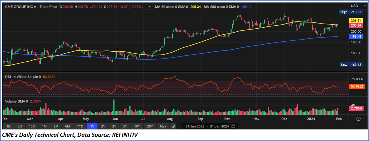The height and width of the screenshot is (141, 369).
Task: Click the Volume SMA 9 label
Action: tap(17, 101)
